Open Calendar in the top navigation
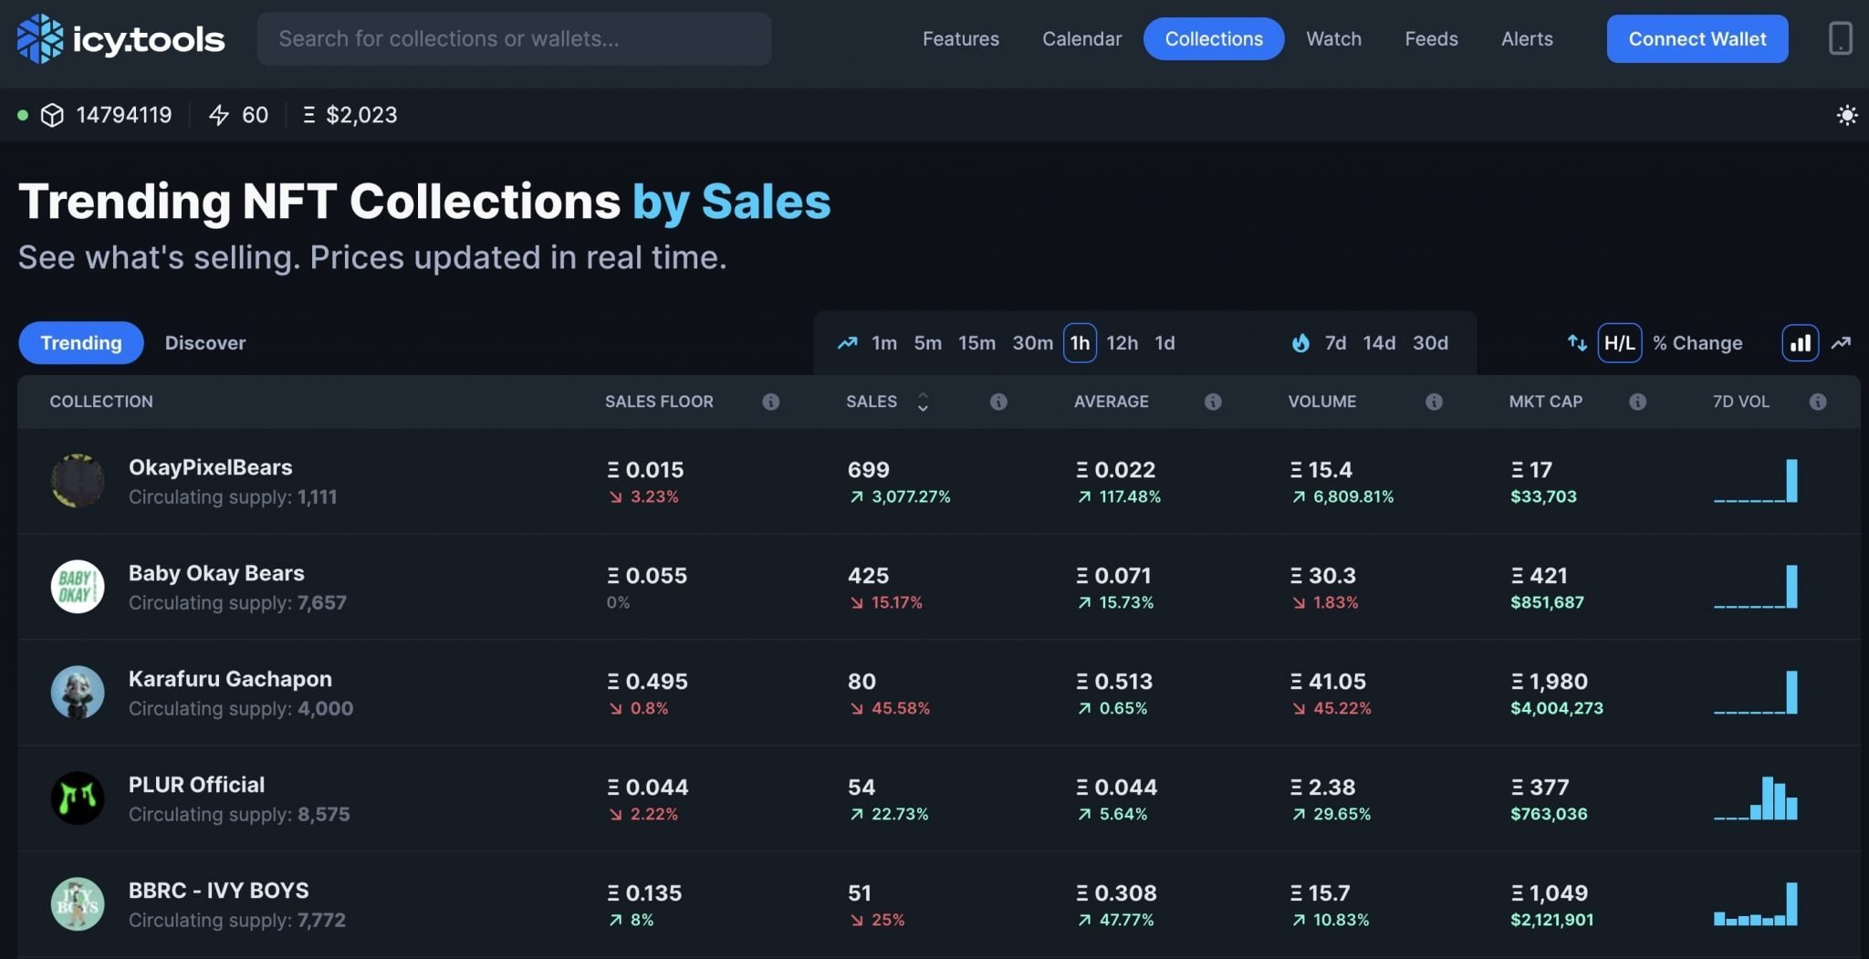 1081,38
